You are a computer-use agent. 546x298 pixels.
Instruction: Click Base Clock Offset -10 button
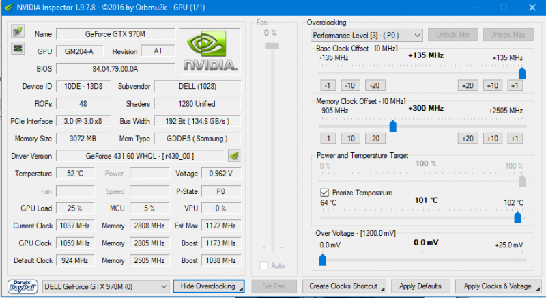pyautogui.click(x=350, y=85)
